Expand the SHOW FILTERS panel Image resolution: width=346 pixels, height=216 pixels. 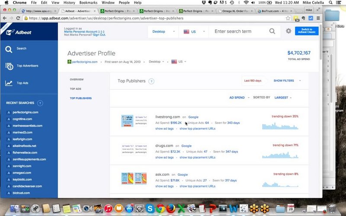[x=287, y=81]
